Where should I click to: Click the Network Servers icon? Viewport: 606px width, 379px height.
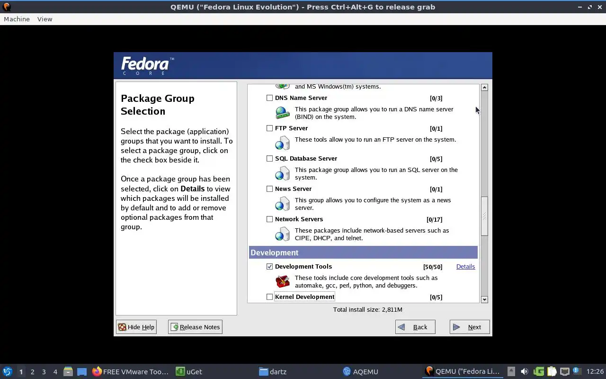[x=283, y=234]
